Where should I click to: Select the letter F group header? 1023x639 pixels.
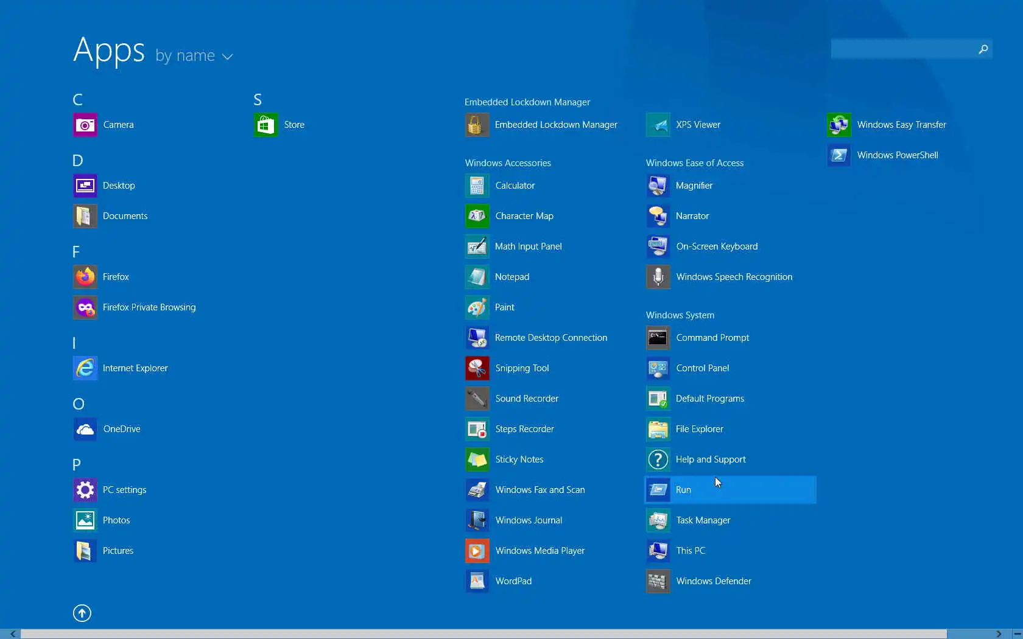(x=76, y=252)
